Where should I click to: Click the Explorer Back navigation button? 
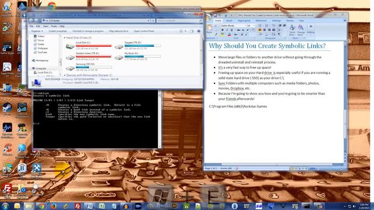31,21
